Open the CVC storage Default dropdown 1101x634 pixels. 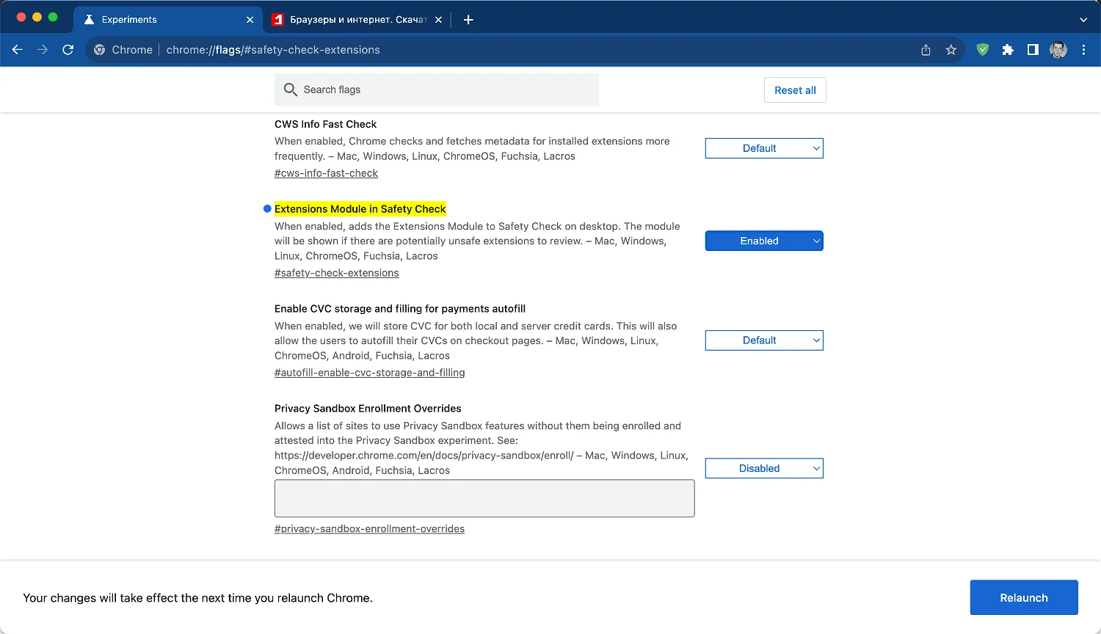pyautogui.click(x=764, y=340)
